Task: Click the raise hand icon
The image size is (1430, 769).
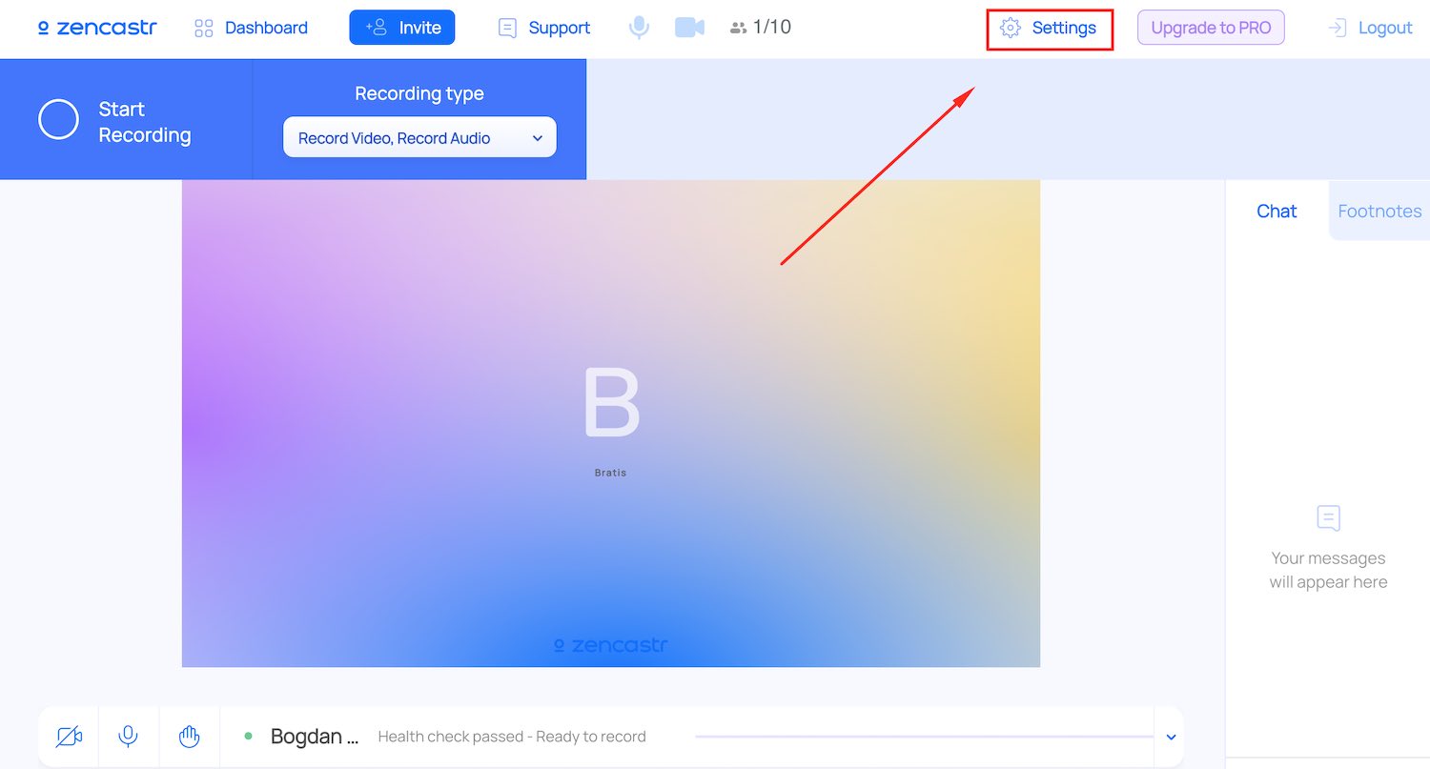Action: (x=189, y=737)
